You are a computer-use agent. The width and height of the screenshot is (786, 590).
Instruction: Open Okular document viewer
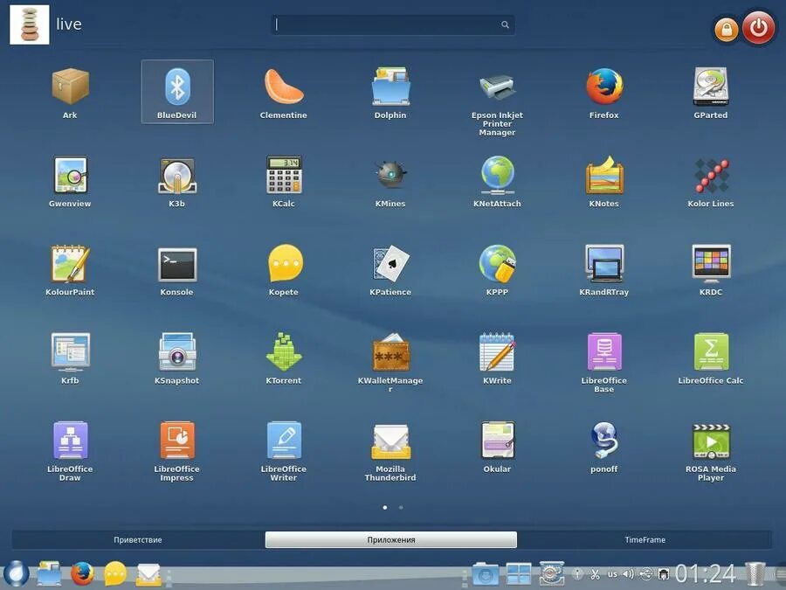click(x=497, y=447)
